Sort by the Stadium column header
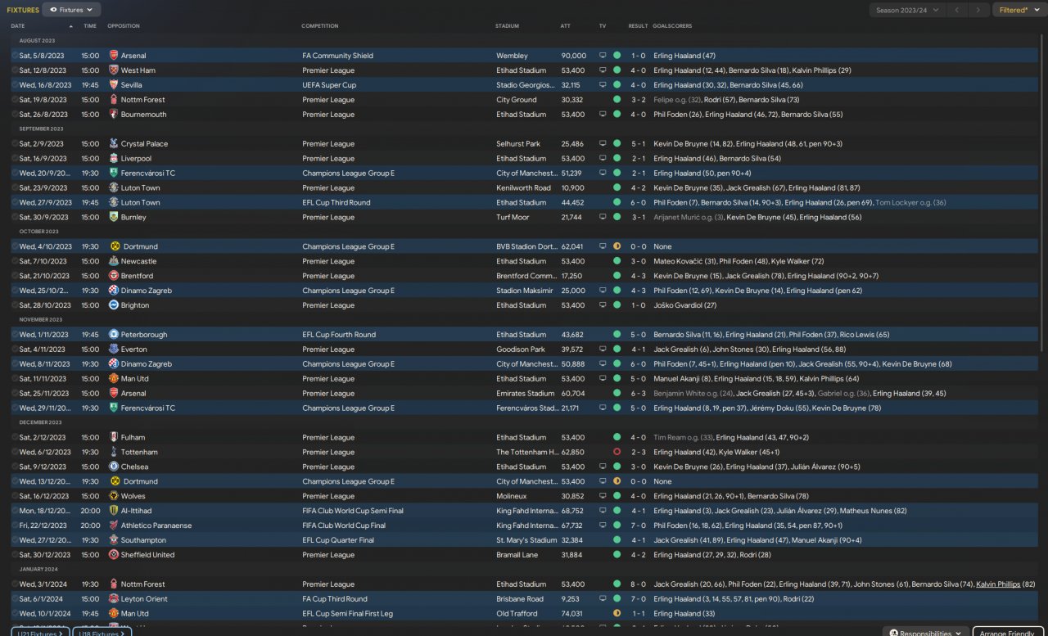Viewport: 1048px width, 636px height. [x=507, y=25]
